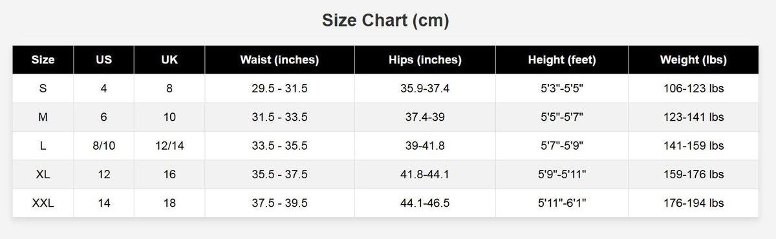Click the Size Chart (cm) title
The width and height of the screenshot is (776, 239).
click(386, 21)
